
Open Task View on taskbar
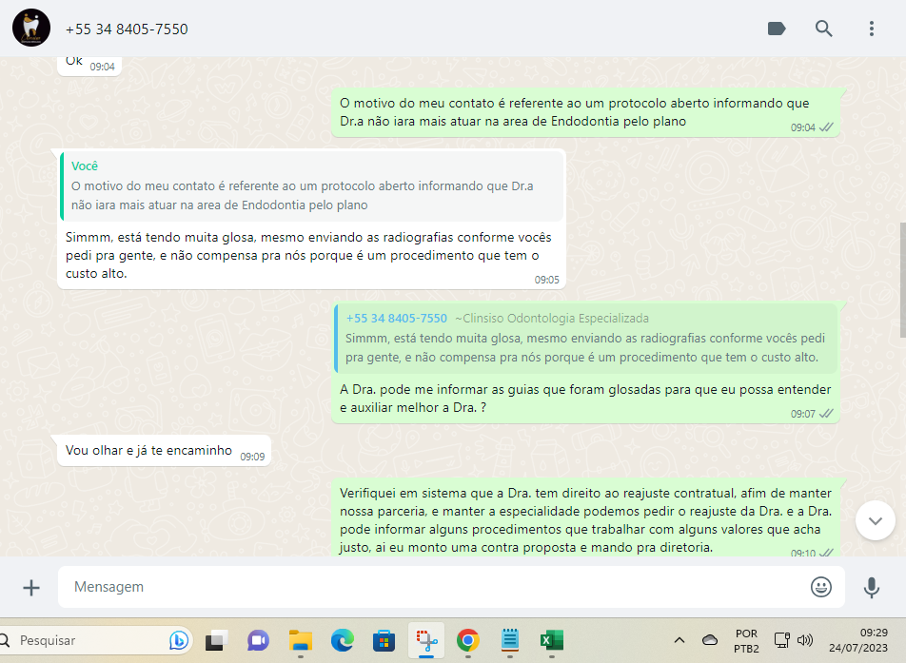216,640
